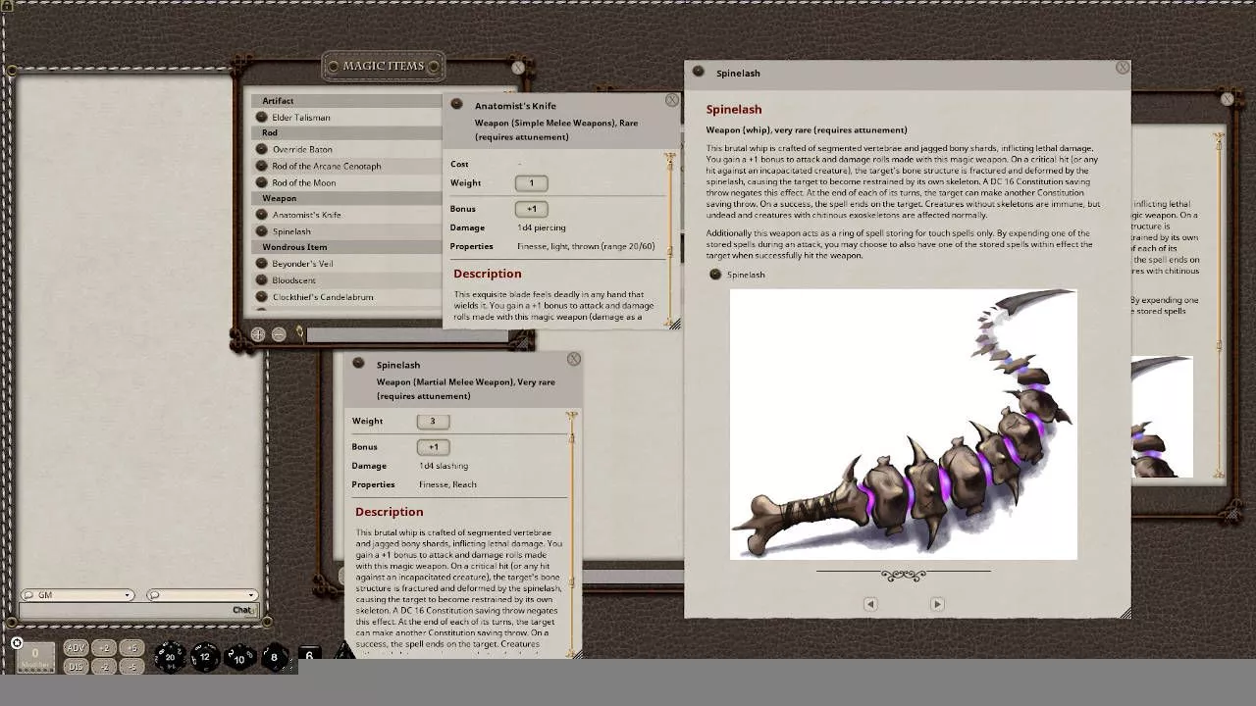Image resolution: width=1256 pixels, height=706 pixels.
Task: Open Rod of the Arcane Cenotaph link icon
Action: pos(261,166)
